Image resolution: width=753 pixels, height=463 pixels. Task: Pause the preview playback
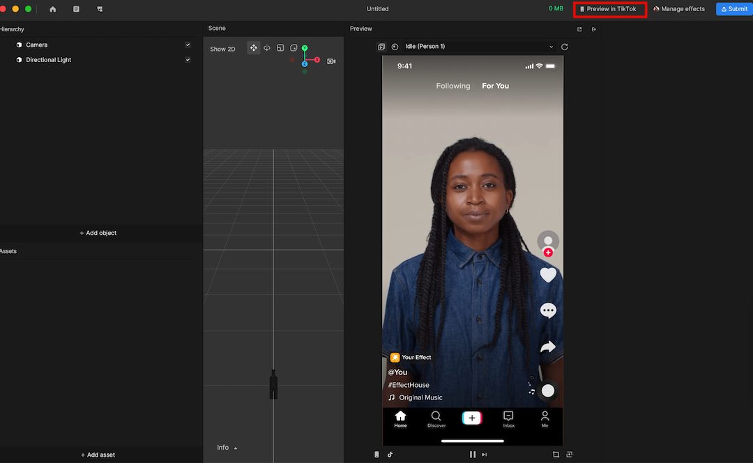(472, 454)
